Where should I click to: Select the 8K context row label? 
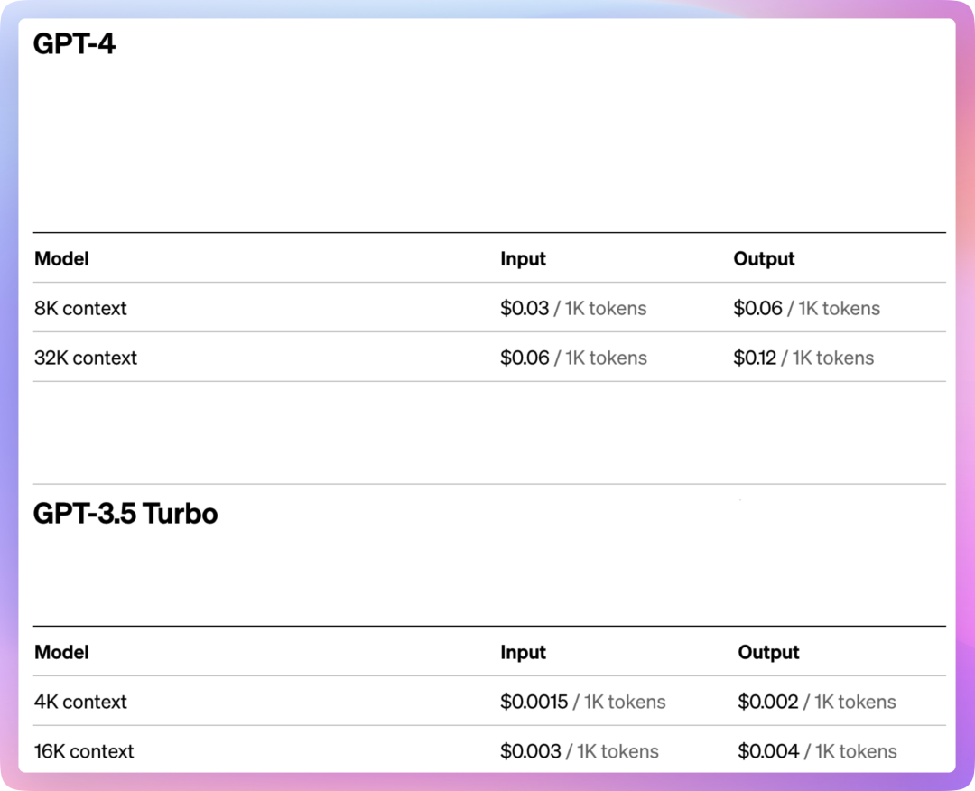tap(80, 309)
